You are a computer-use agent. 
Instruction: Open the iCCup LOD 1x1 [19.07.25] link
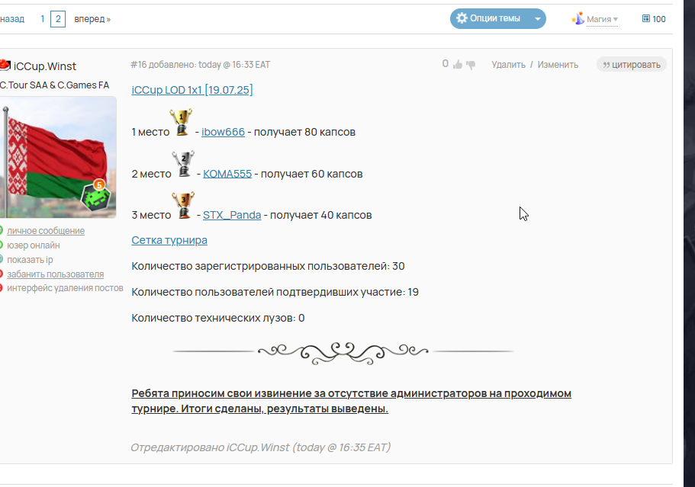coord(192,90)
